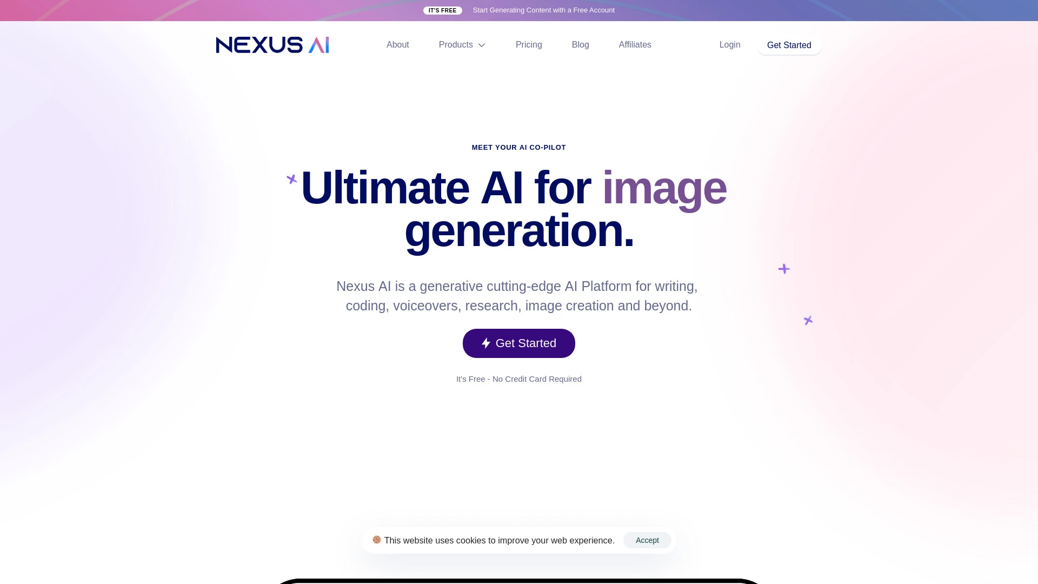Open the Pricing page
This screenshot has height=584, width=1038.
pos(528,44)
